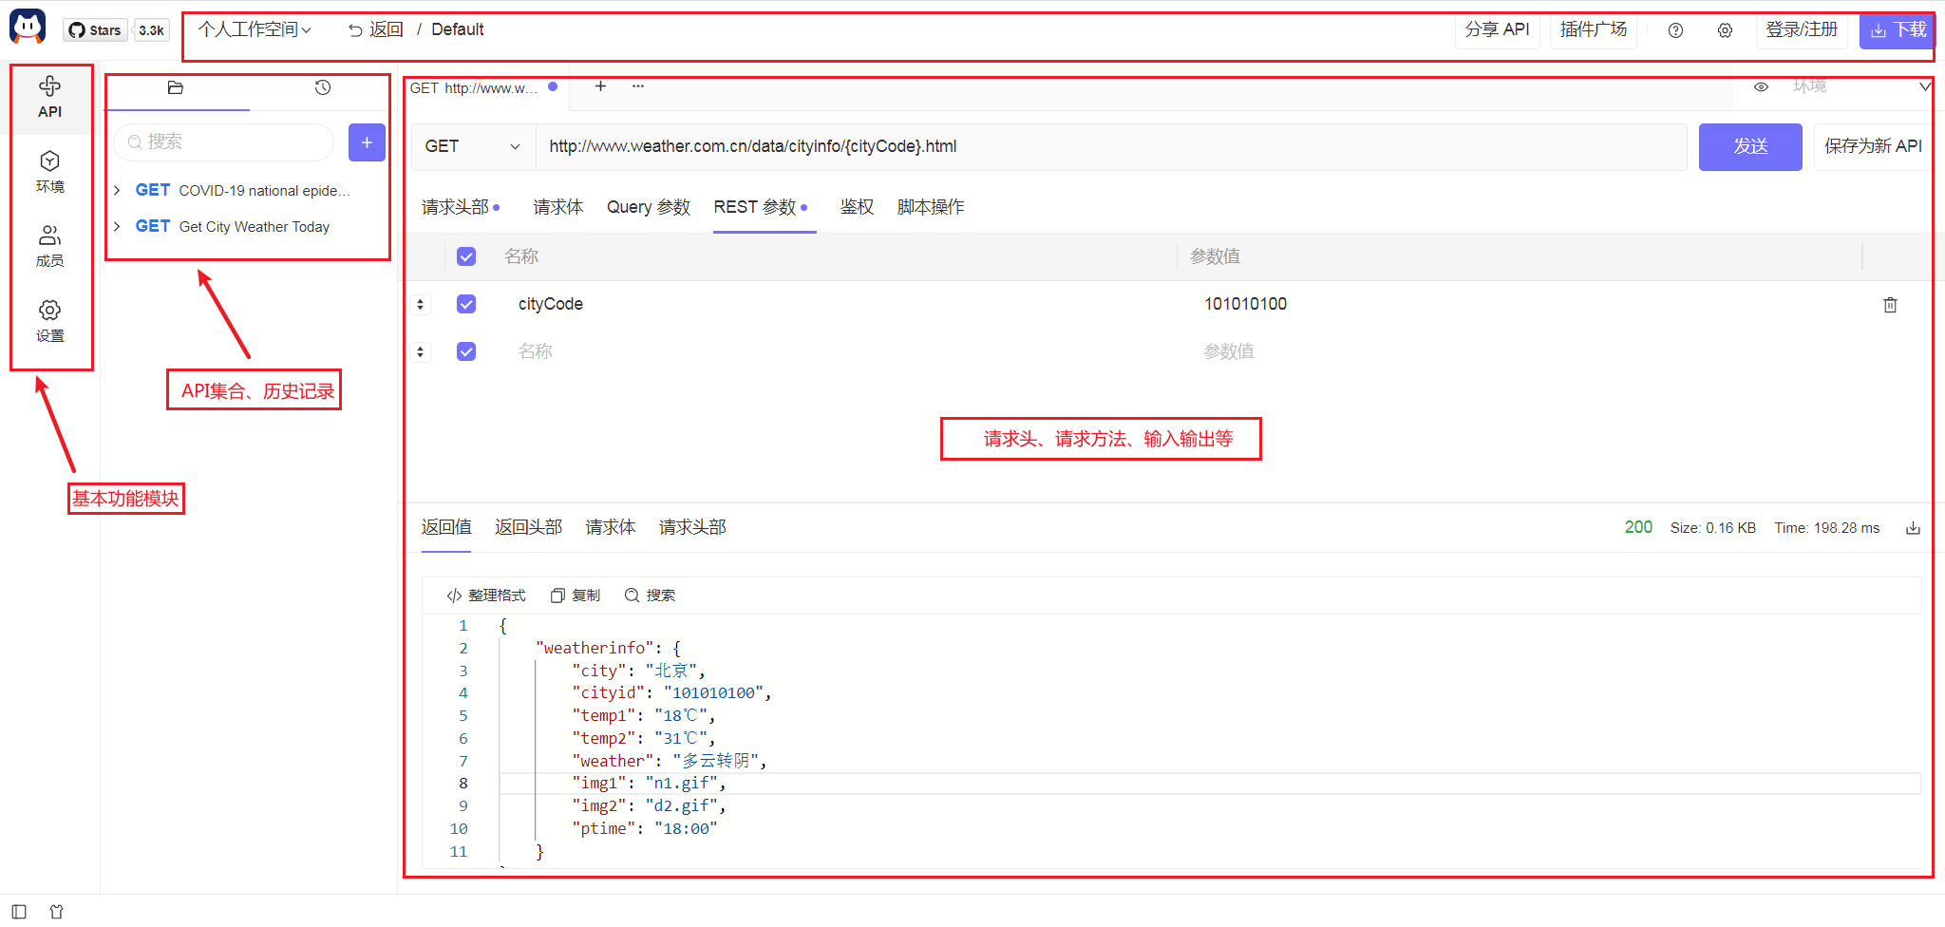Screen dimensions: 1945x927
Task: Reorder the cityCode row using sort handle
Action: (x=421, y=305)
